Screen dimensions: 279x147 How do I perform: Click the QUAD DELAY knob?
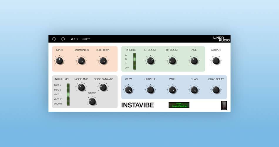(x=216, y=90)
